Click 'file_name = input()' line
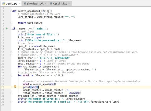The width and height of the screenshot is (151, 111). [31, 37]
